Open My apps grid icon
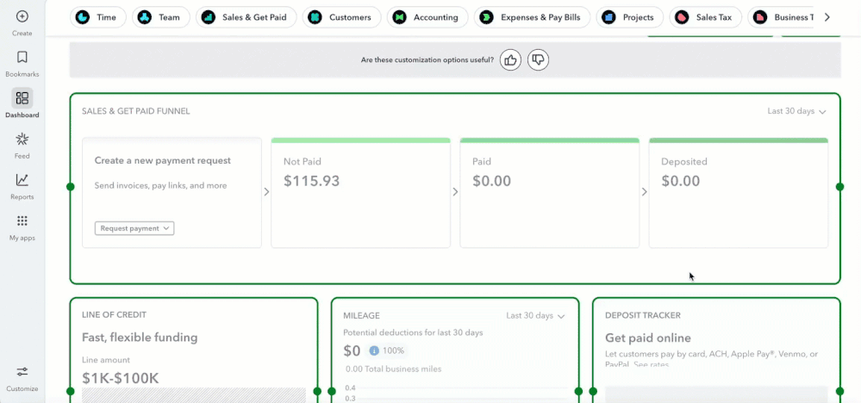This screenshot has height=403, width=861. pos(22,221)
